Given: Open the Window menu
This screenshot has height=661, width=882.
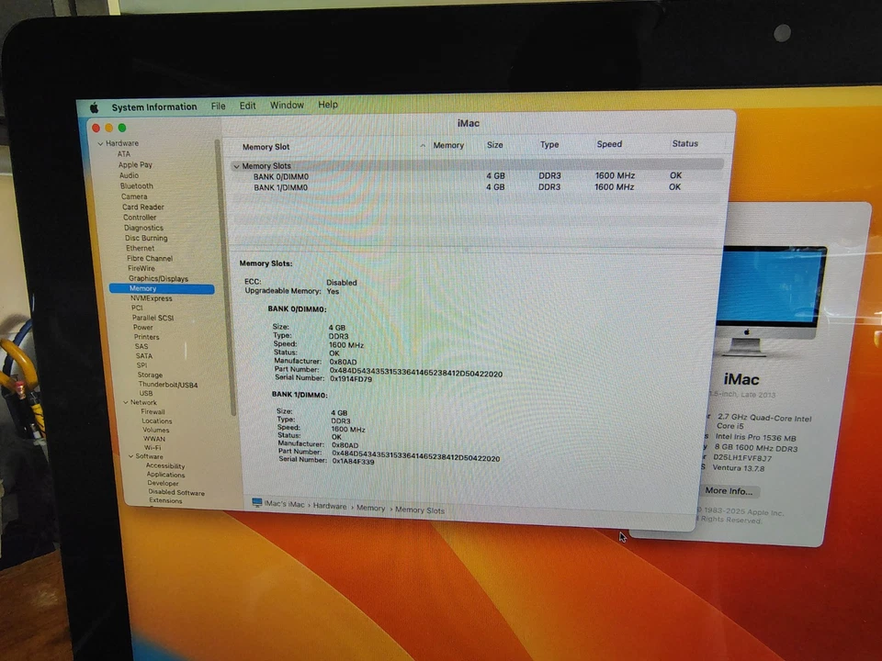Looking at the screenshot, I should click(287, 104).
